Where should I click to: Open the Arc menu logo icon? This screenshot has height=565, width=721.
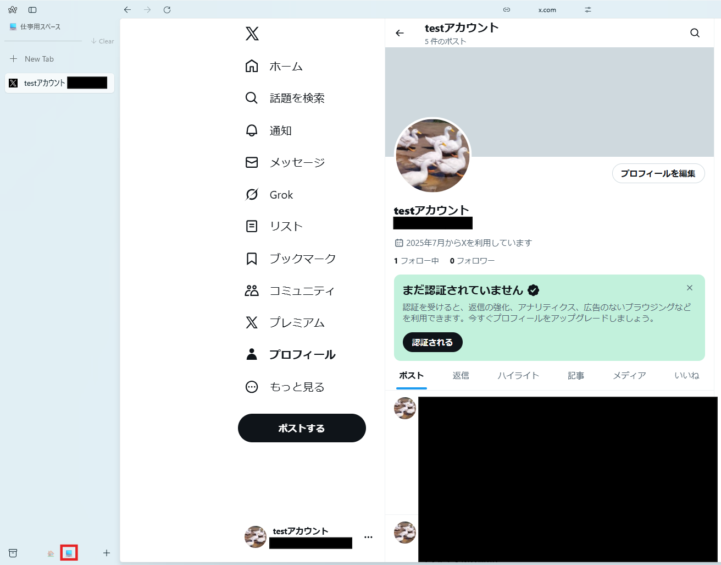13,10
